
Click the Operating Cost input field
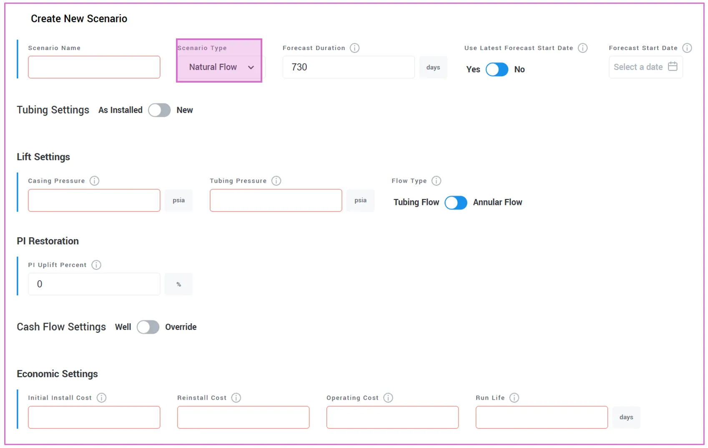393,417
